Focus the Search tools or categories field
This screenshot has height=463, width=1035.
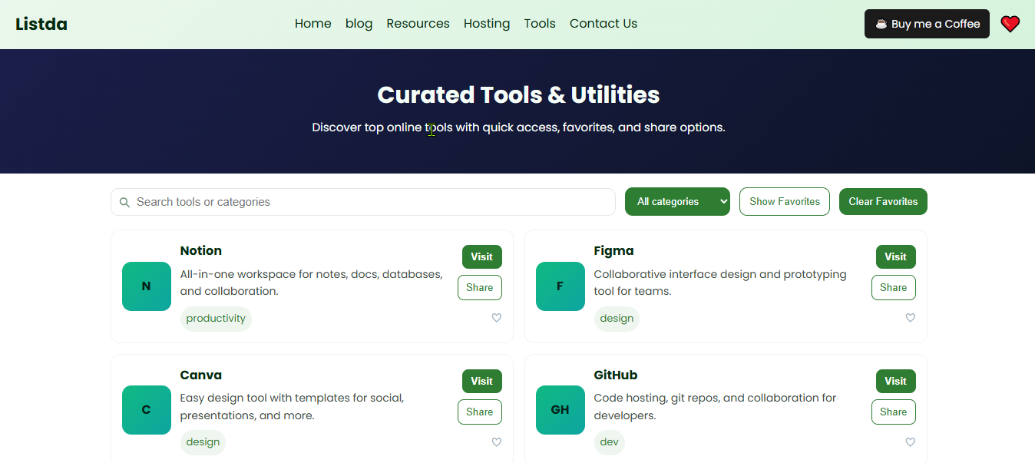pos(363,202)
